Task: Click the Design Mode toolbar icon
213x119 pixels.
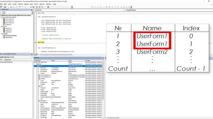Action: [x=34, y=7]
